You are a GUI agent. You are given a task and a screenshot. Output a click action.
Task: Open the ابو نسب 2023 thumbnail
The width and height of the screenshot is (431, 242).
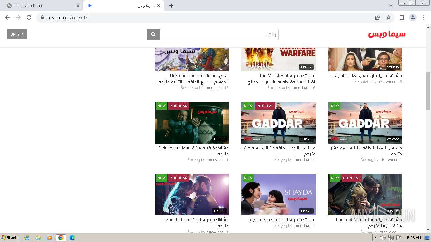[365, 59]
